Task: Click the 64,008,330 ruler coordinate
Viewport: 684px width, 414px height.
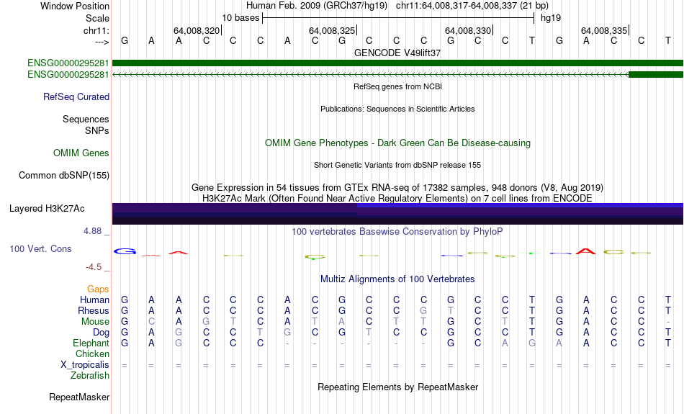Action: pyautogui.click(x=467, y=30)
